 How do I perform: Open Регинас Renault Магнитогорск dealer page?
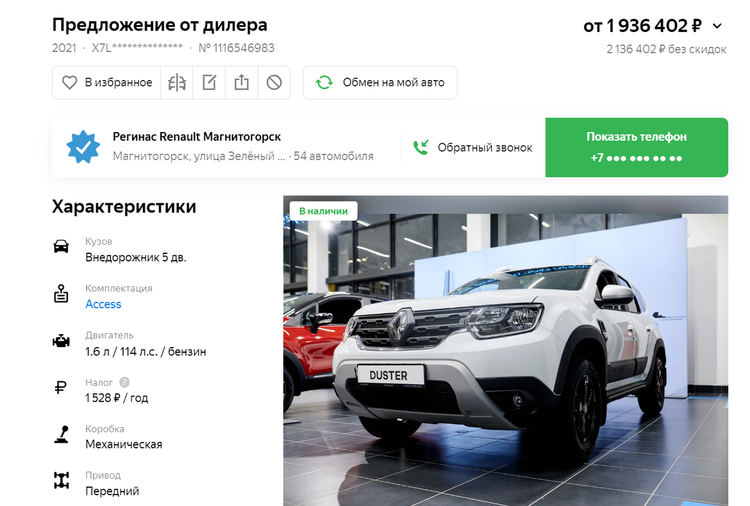point(197,136)
